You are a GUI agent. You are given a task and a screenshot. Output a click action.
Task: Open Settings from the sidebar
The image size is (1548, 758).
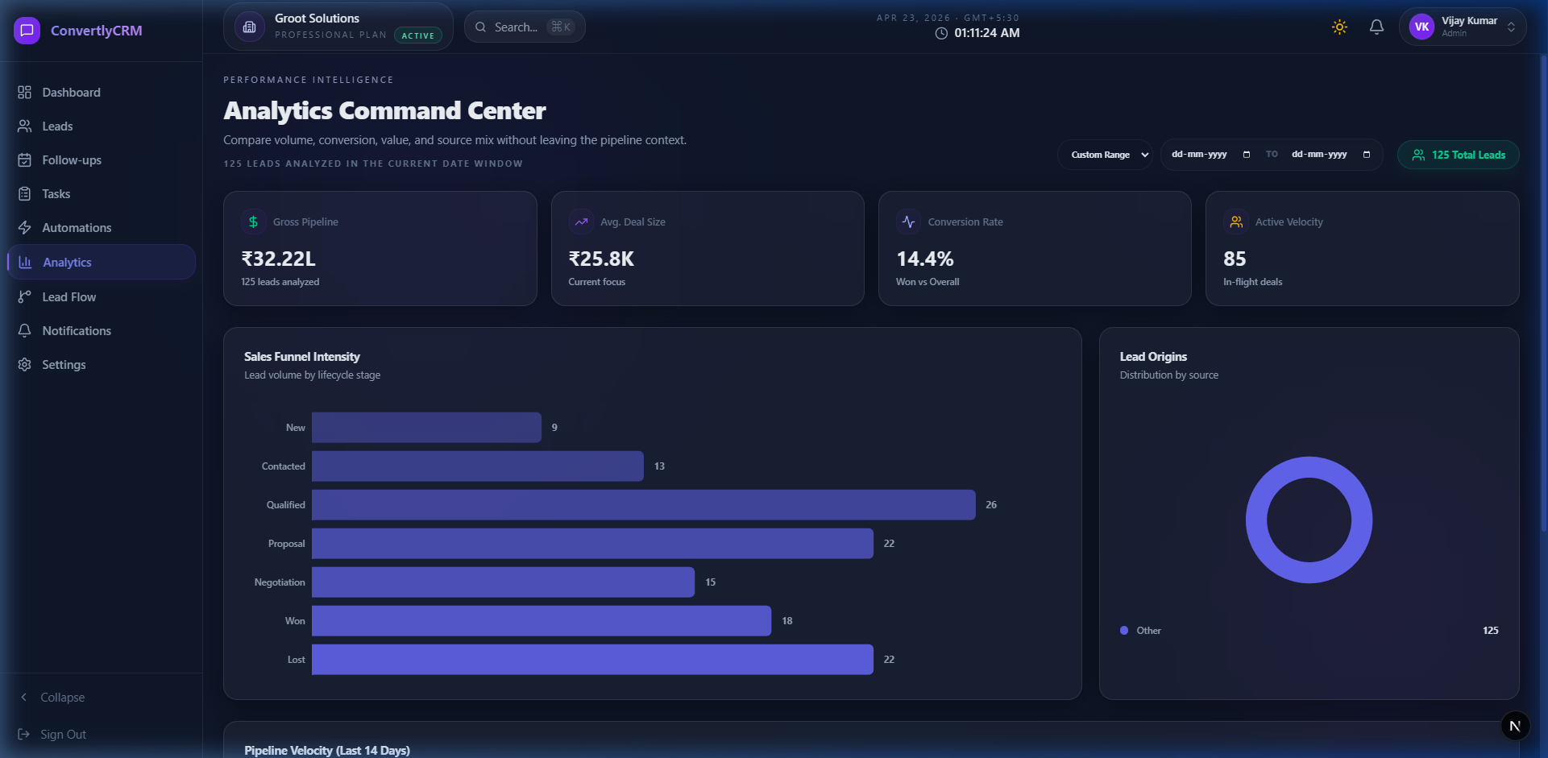(64, 364)
